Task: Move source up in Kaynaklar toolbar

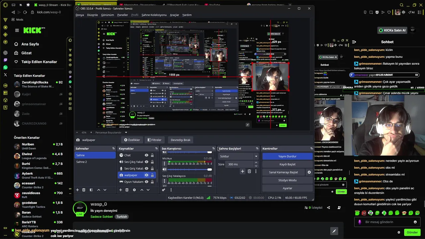Action: pos(142,190)
